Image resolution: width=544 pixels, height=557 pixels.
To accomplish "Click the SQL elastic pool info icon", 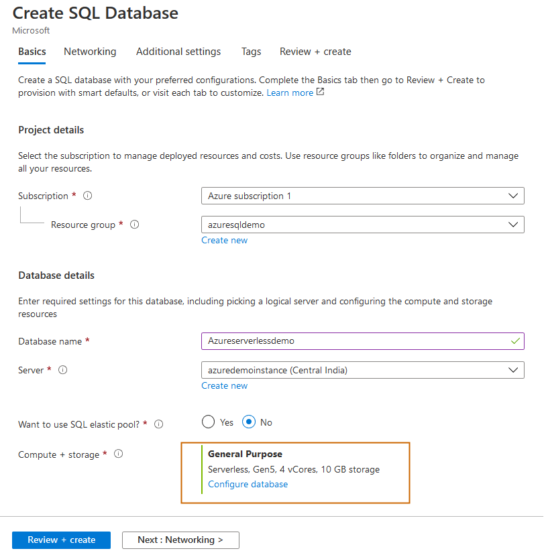I will pyautogui.click(x=159, y=424).
